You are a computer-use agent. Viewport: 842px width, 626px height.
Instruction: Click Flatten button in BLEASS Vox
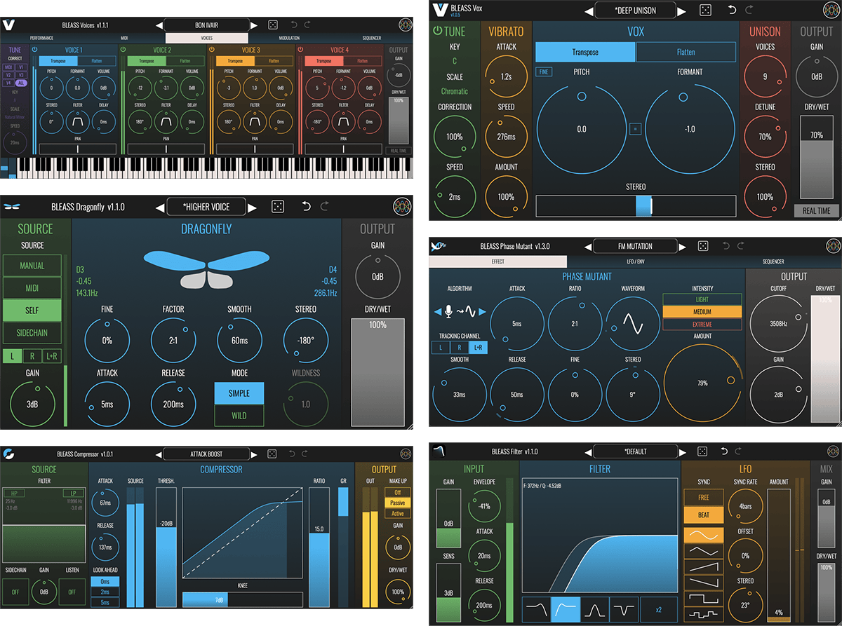point(686,52)
